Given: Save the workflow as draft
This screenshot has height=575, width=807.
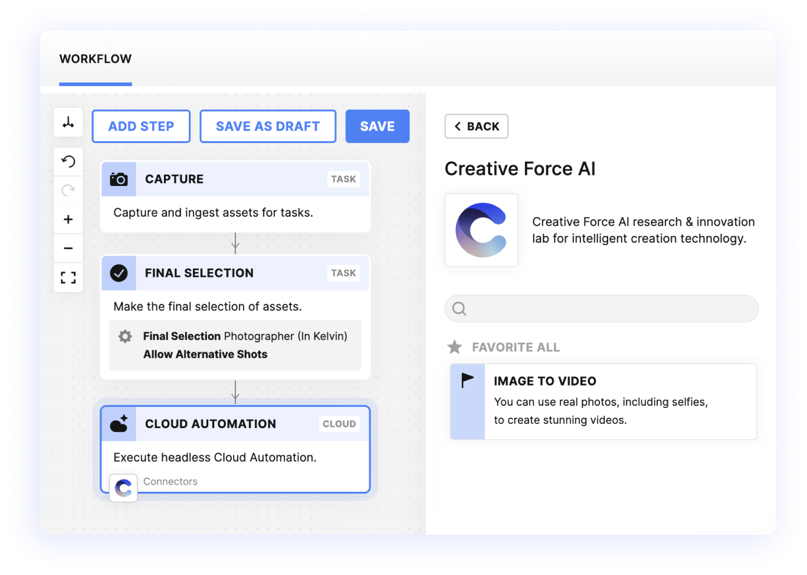Looking at the screenshot, I should pos(267,126).
